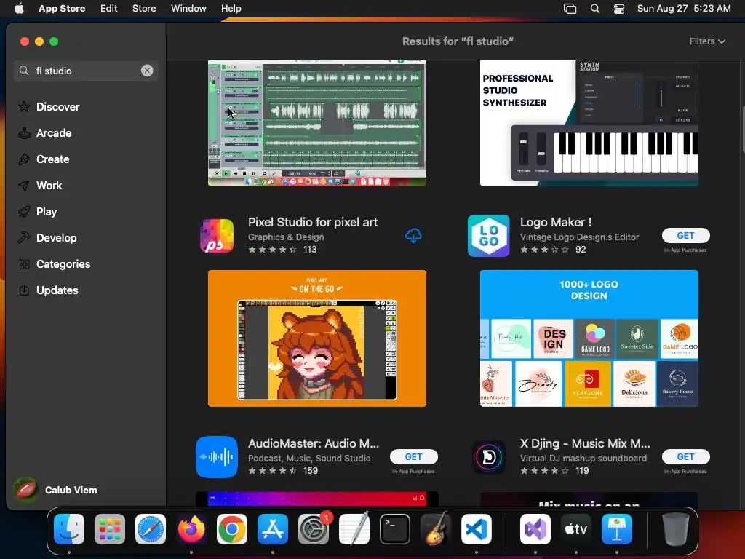Open the AudioMaster waveform app icon
Viewport: 745px width, 559px height.
coord(217,457)
